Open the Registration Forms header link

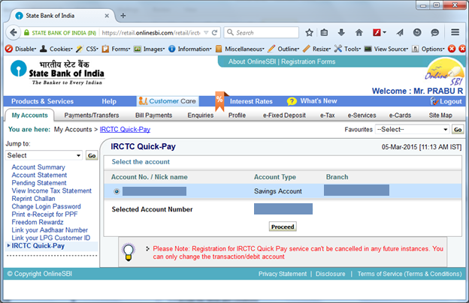point(308,61)
